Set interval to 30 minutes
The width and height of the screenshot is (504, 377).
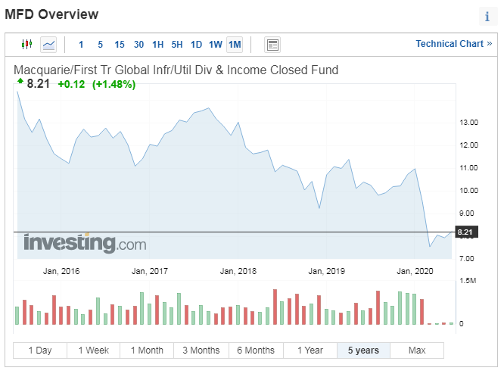click(x=138, y=45)
